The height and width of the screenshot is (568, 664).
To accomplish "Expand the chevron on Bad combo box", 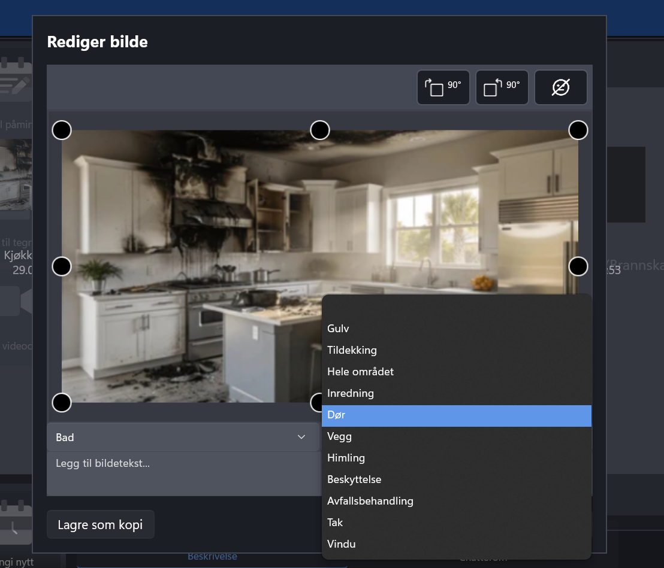I will click(301, 437).
